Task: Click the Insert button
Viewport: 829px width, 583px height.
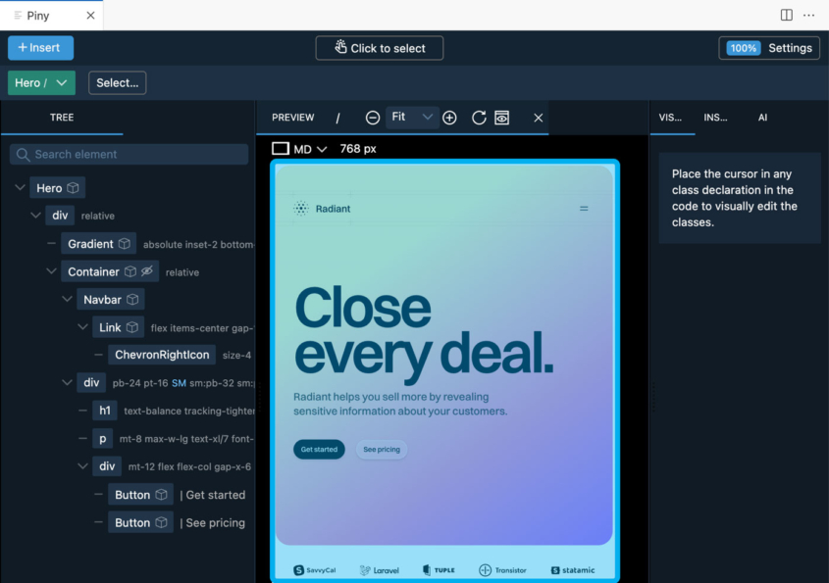Action: coord(40,47)
